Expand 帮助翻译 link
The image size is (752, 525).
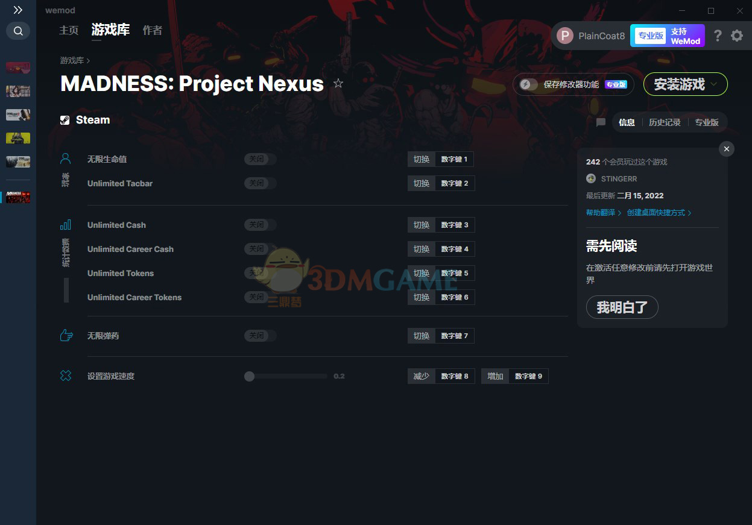click(x=603, y=213)
